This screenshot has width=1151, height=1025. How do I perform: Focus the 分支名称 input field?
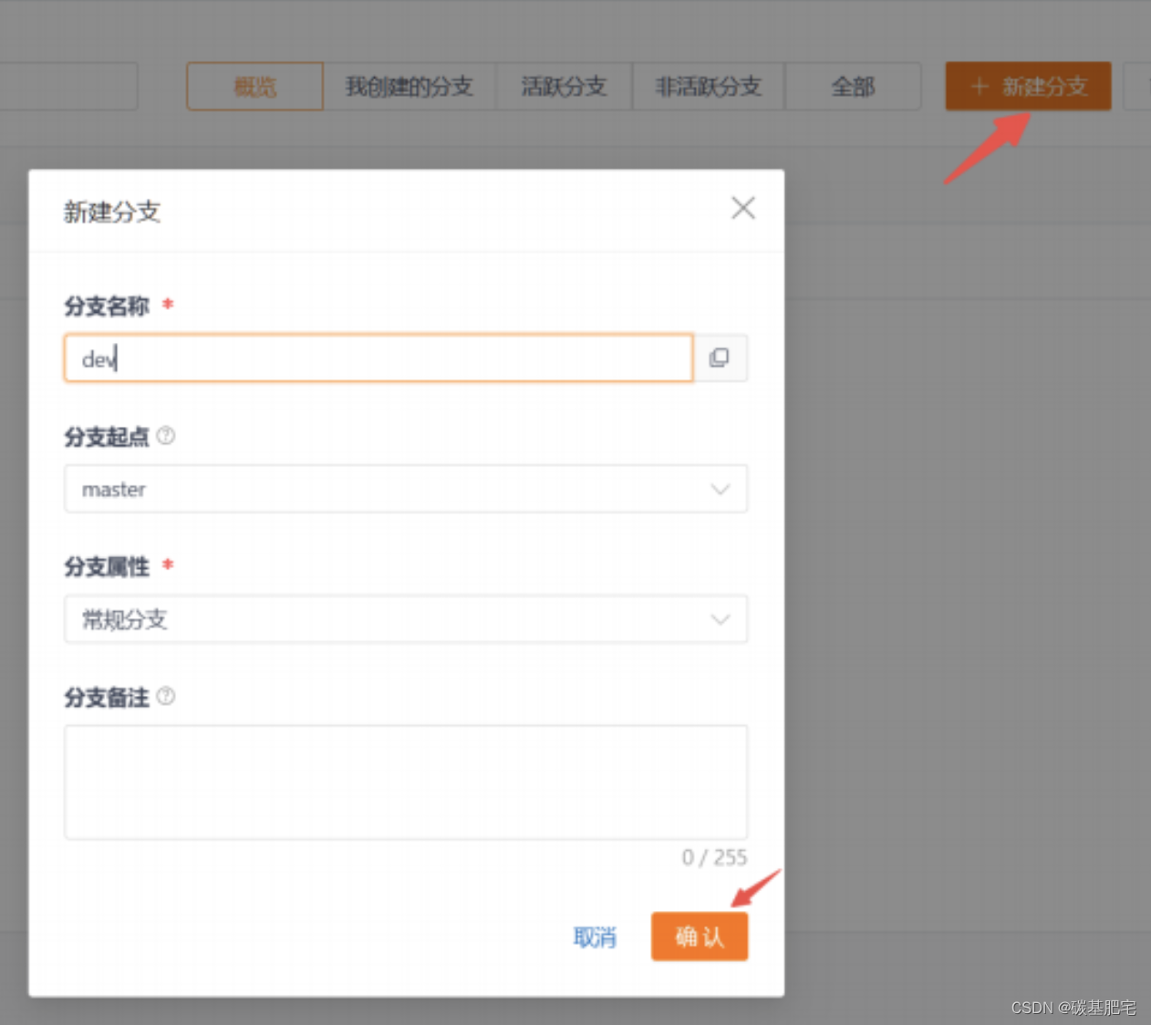[378, 357]
